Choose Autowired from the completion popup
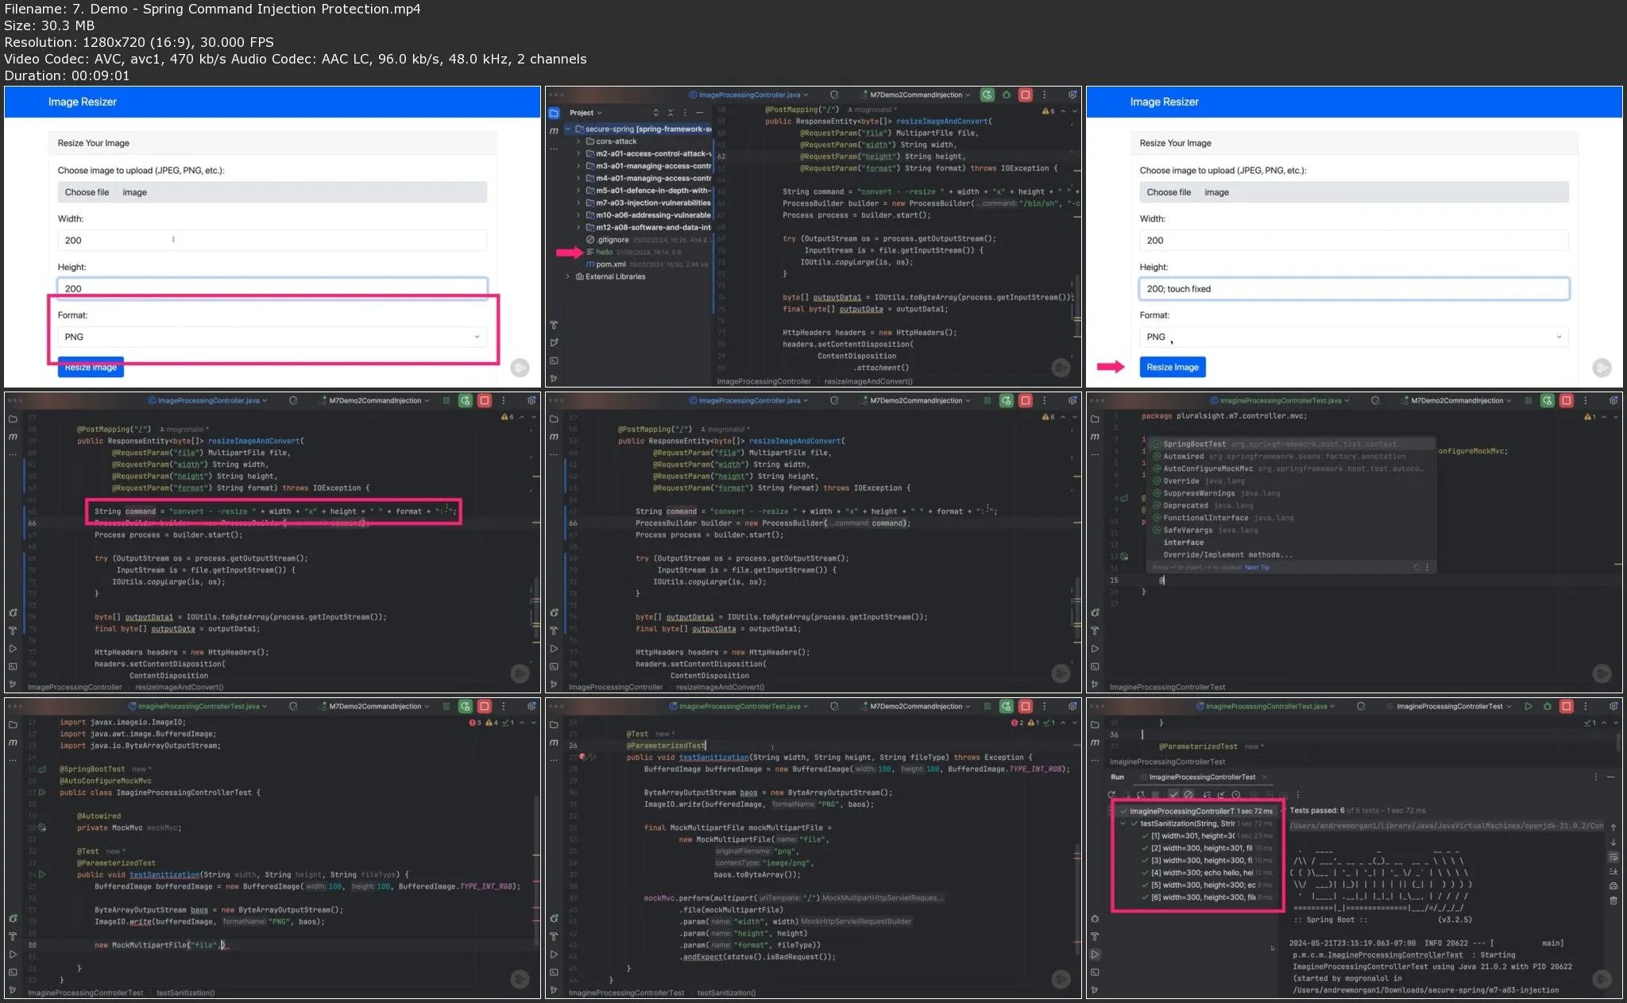Screen dimensions: 1627x1003 [x=1290, y=457]
